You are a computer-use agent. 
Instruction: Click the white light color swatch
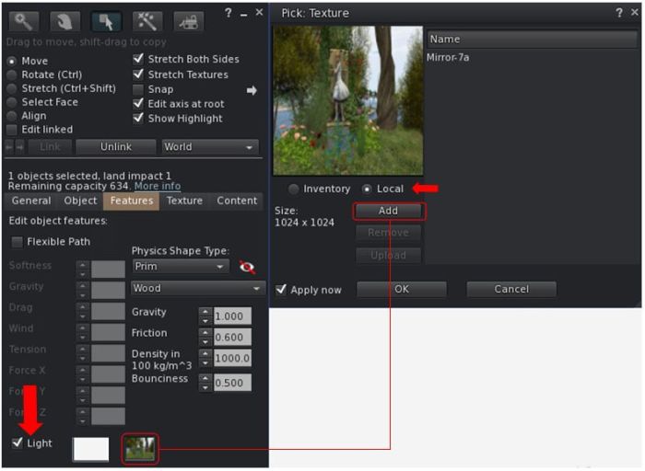(x=90, y=449)
